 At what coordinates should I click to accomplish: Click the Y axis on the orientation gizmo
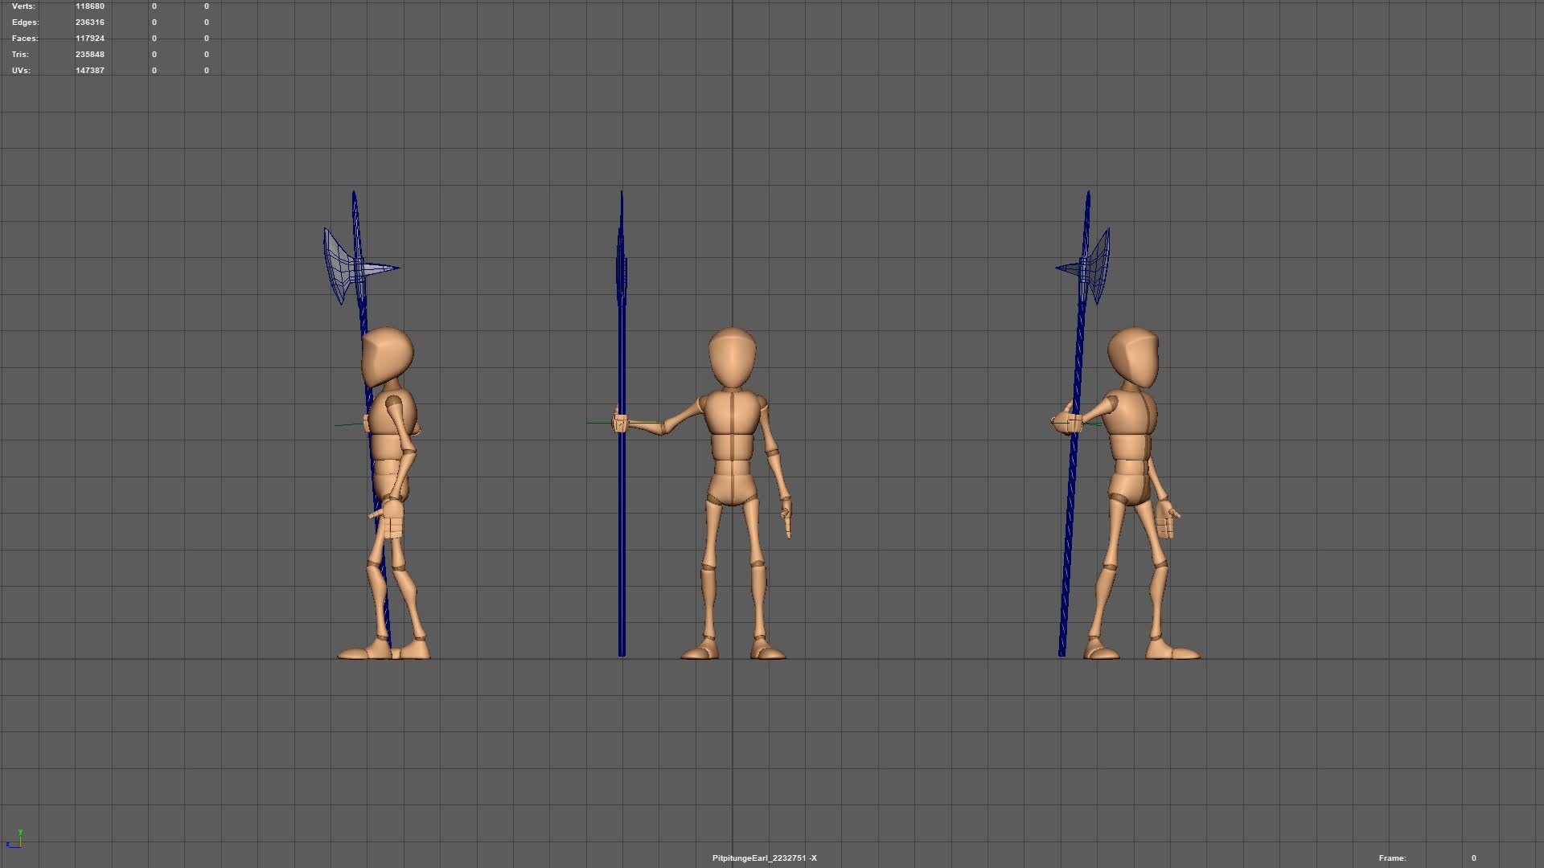pyautogui.click(x=20, y=832)
